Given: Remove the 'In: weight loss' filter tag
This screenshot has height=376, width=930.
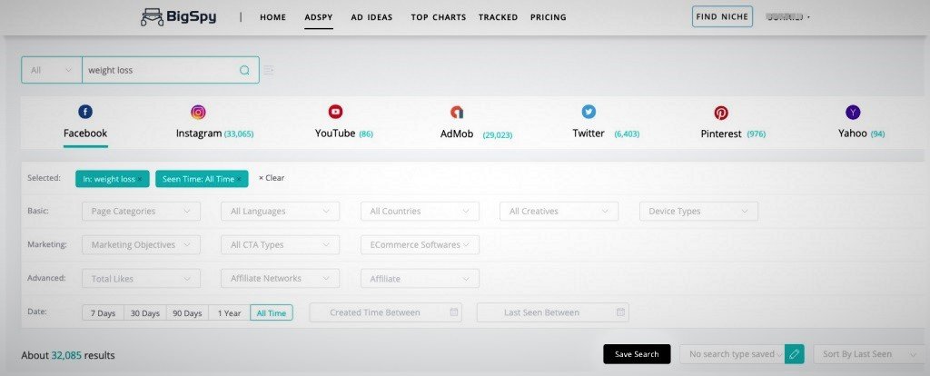Looking at the screenshot, I should (x=140, y=179).
